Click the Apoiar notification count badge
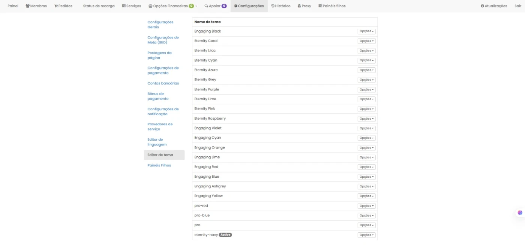The height and width of the screenshot is (248, 525). pyautogui.click(x=224, y=6)
